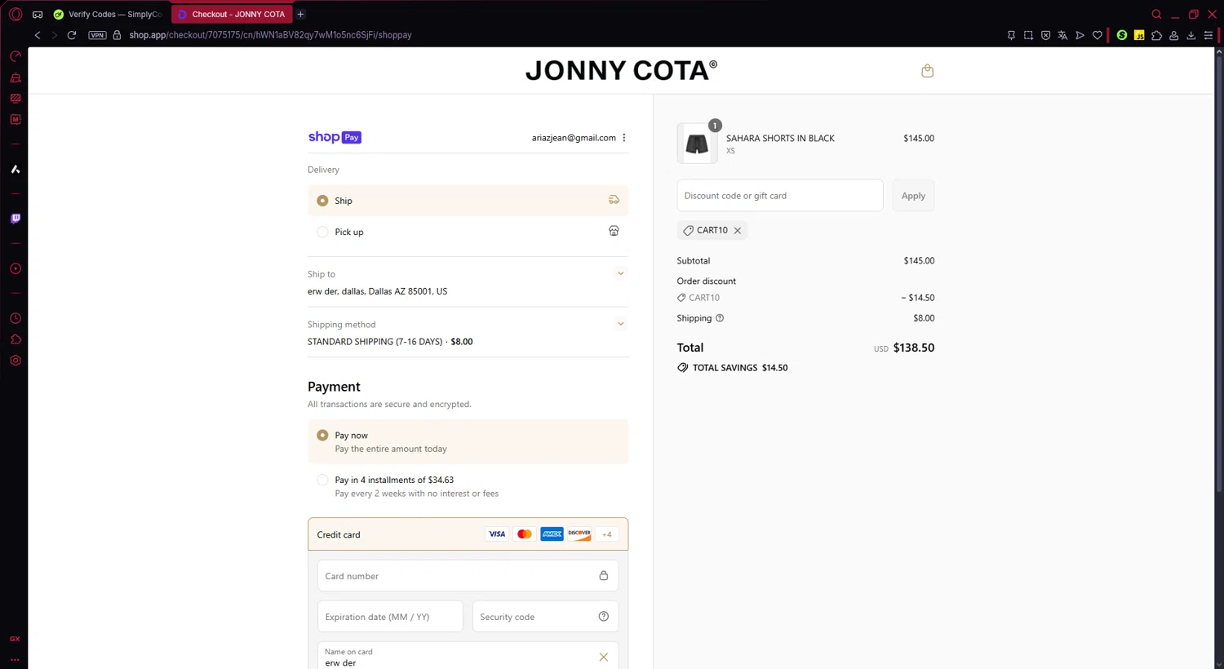The height and width of the screenshot is (669, 1224).
Task: Open sidebar three-dot more options
Action: [15, 659]
